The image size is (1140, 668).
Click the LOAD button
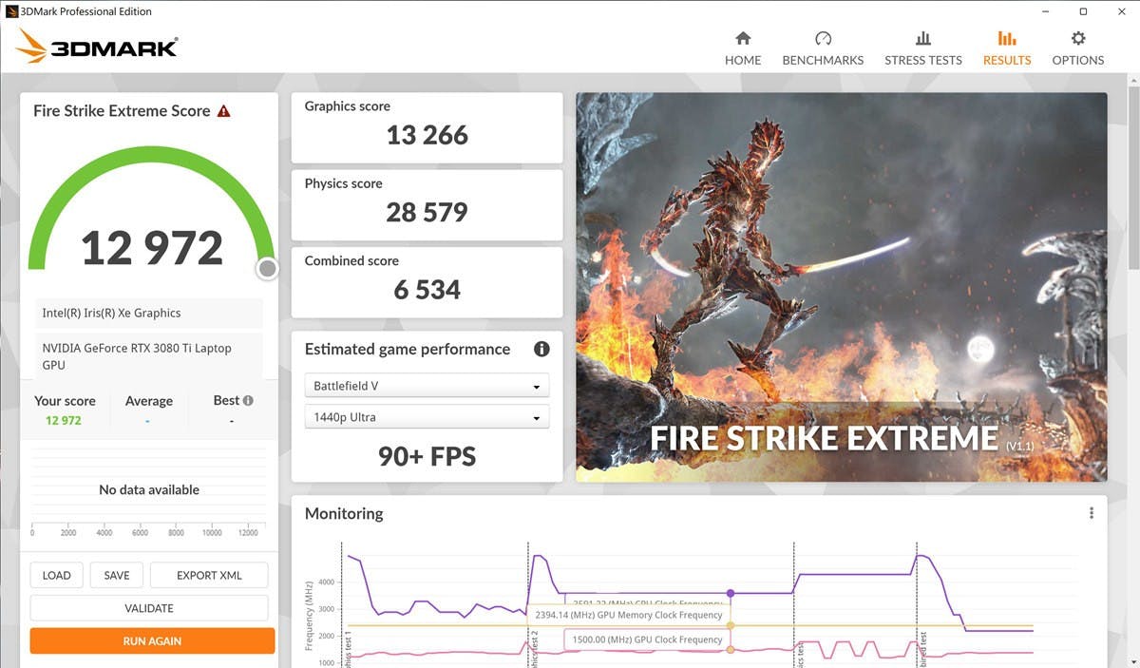coord(56,575)
